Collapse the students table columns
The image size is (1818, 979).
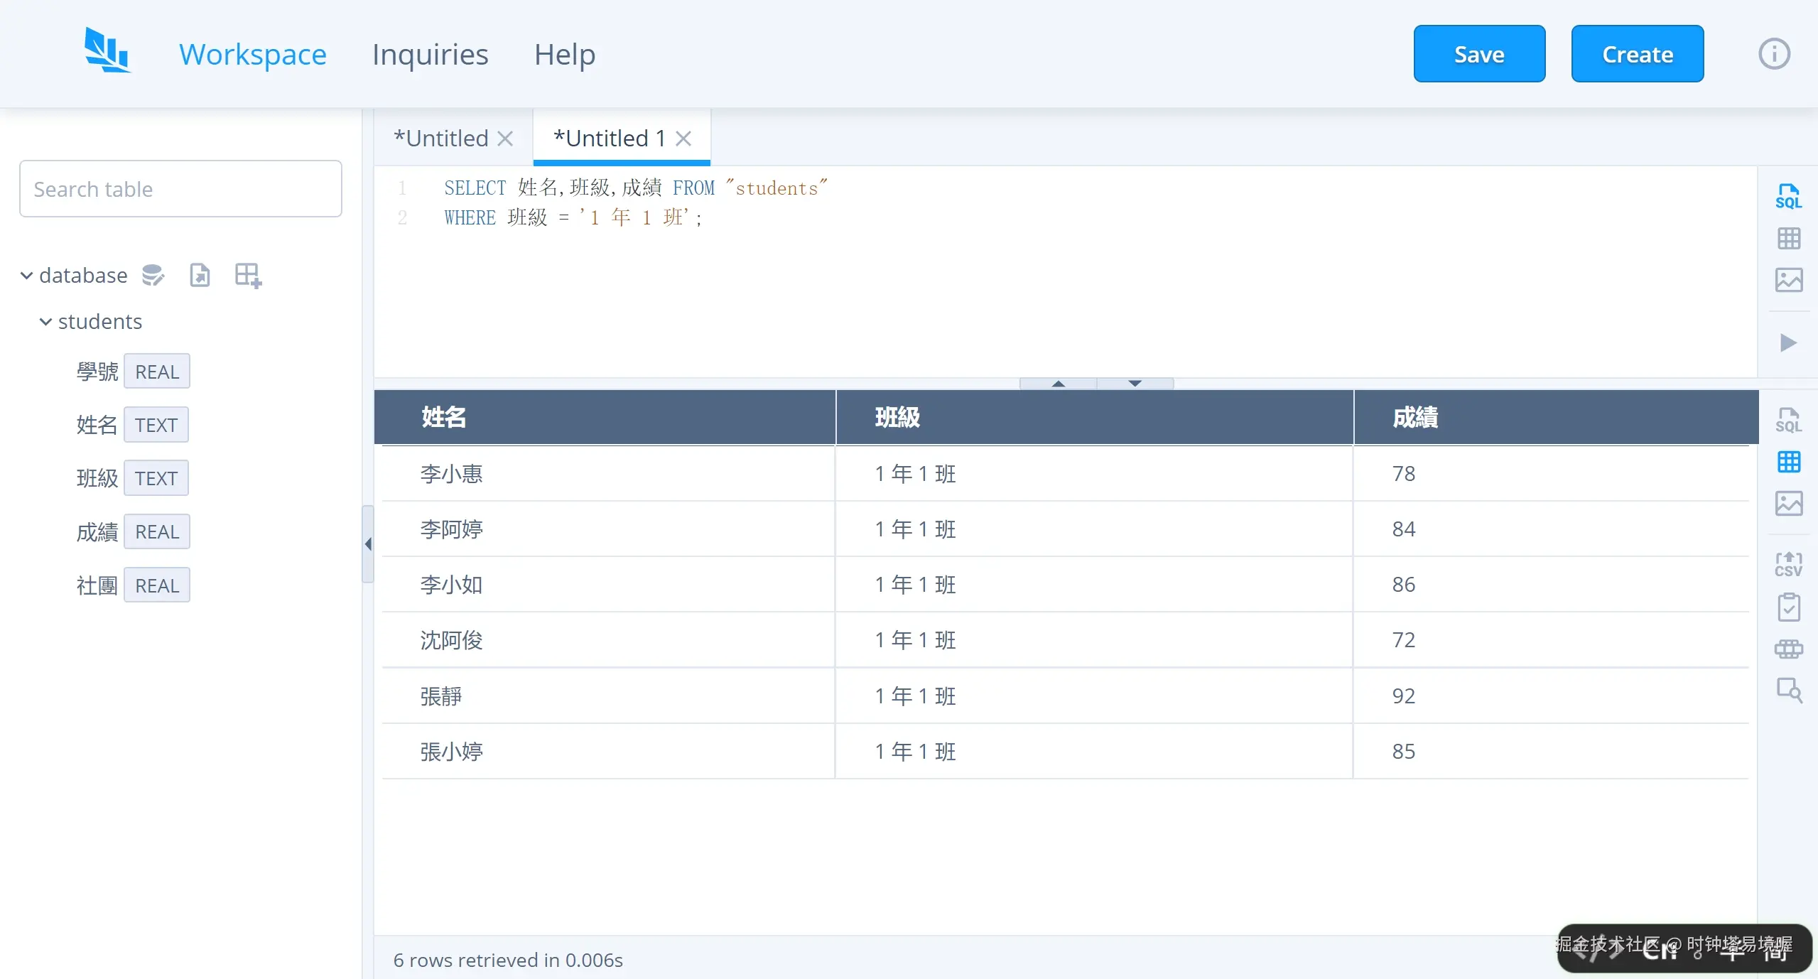point(45,321)
